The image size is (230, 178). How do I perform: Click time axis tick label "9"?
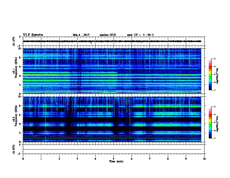[x=186, y=159]
